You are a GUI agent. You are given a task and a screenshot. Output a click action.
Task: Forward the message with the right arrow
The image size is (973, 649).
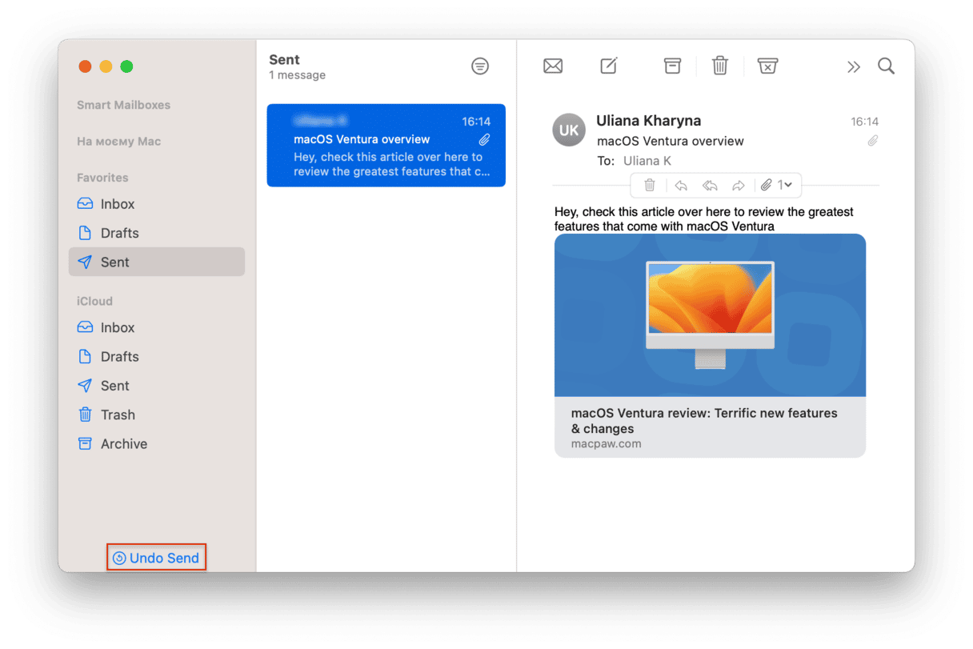(x=739, y=185)
